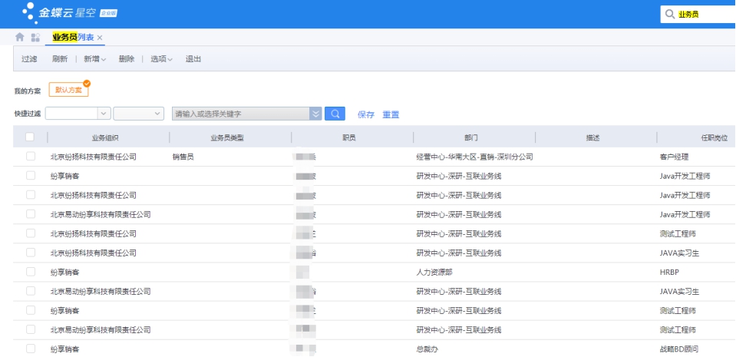Click the 重置 link
This screenshot has height=357, width=736.
coord(391,114)
